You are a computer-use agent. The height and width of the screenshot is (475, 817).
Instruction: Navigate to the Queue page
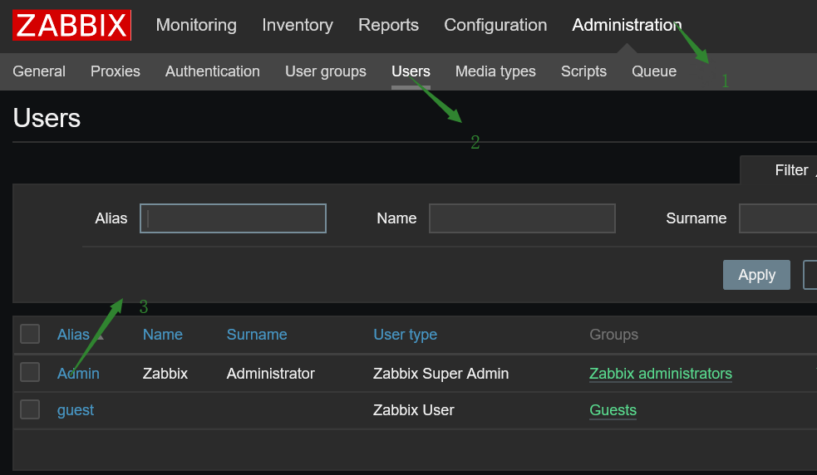click(653, 71)
